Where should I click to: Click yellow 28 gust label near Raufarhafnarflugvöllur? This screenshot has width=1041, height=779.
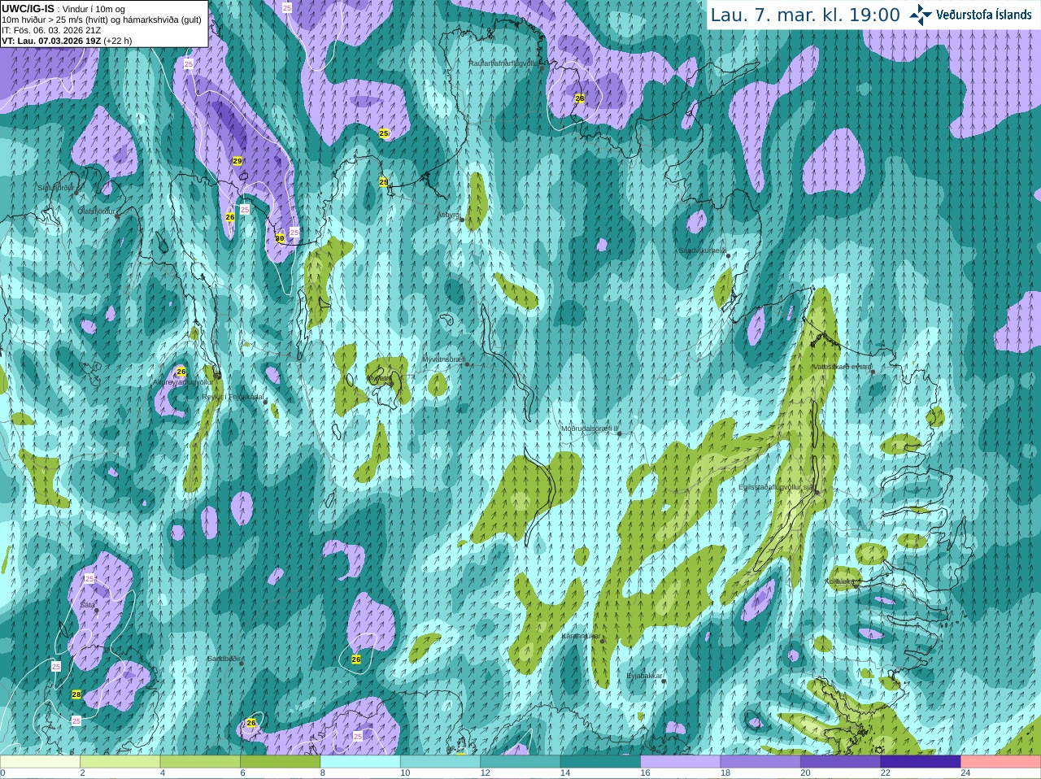point(580,98)
